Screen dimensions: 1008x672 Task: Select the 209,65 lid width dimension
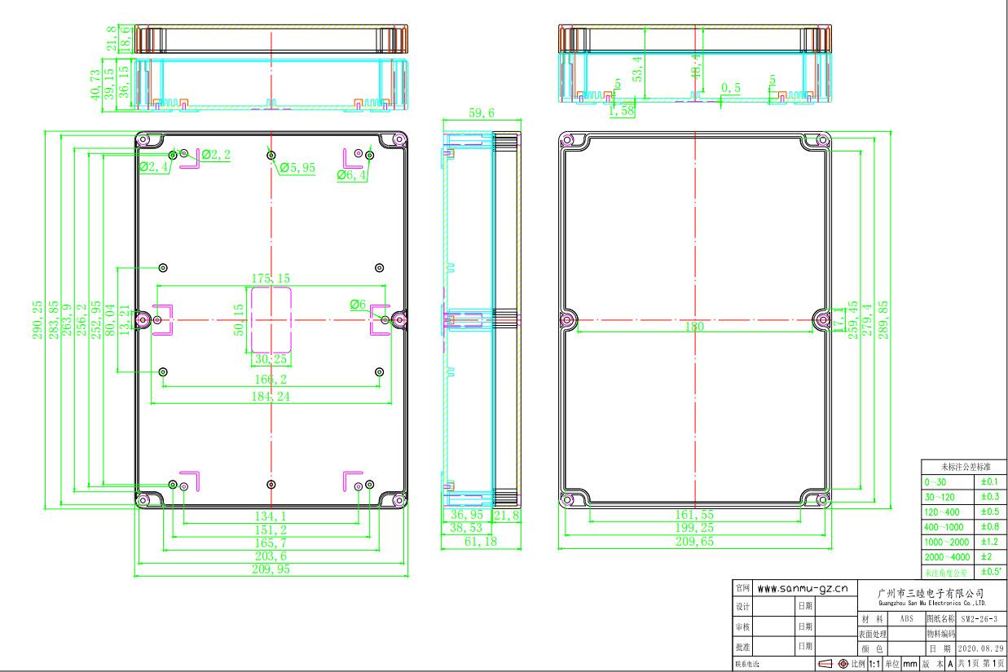tap(693, 542)
